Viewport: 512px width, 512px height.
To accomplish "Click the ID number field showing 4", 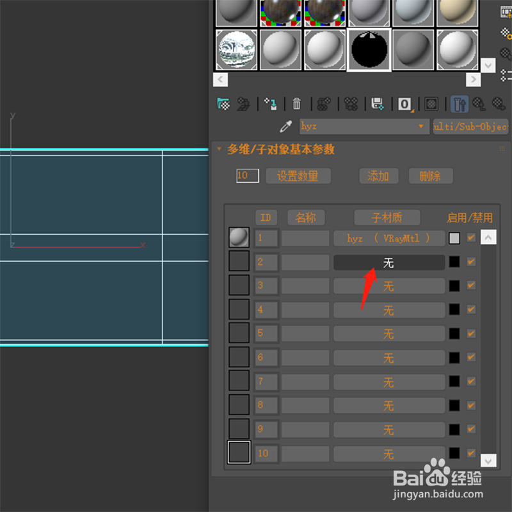I will pos(266,310).
